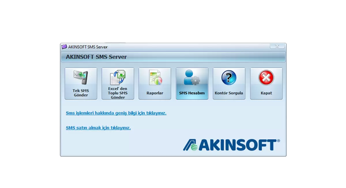The image size is (346, 188).
Task: Click the Excel spreadsheet sync icon
Action: 118,78
